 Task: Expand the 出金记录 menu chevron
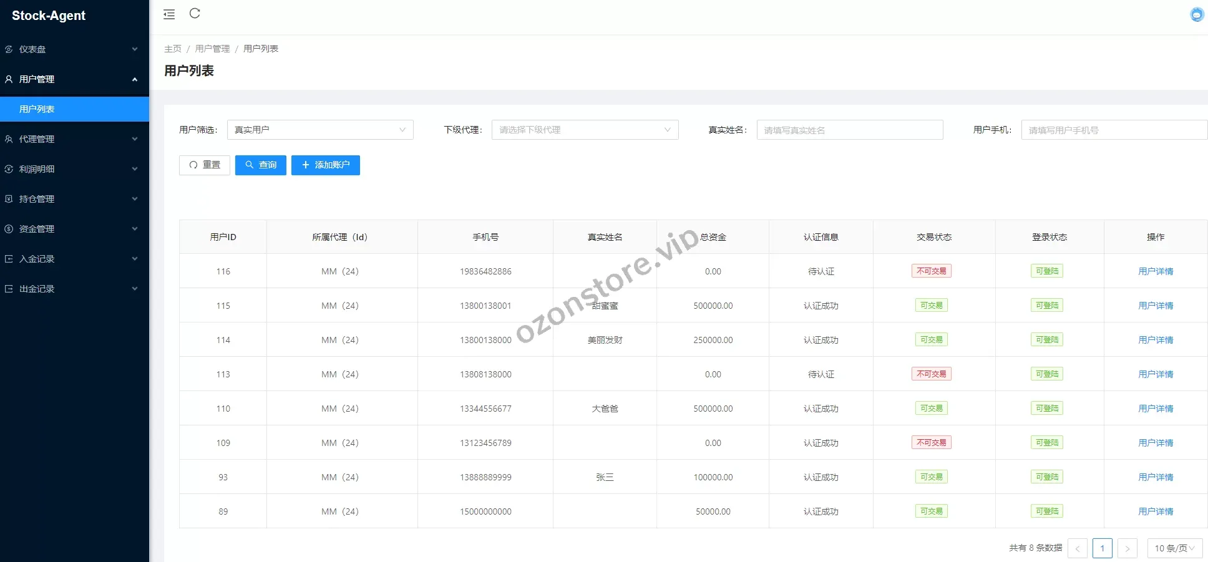click(x=135, y=289)
